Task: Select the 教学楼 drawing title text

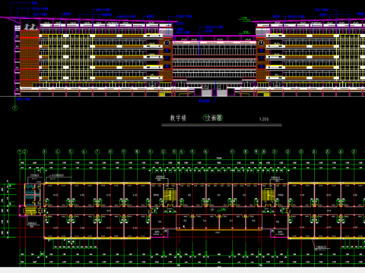Action: [178, 118]
